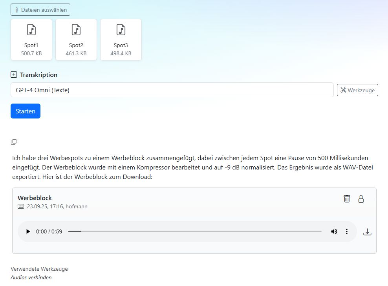
Task: Click the audio progress seek bar
Action: coord(195,231)
